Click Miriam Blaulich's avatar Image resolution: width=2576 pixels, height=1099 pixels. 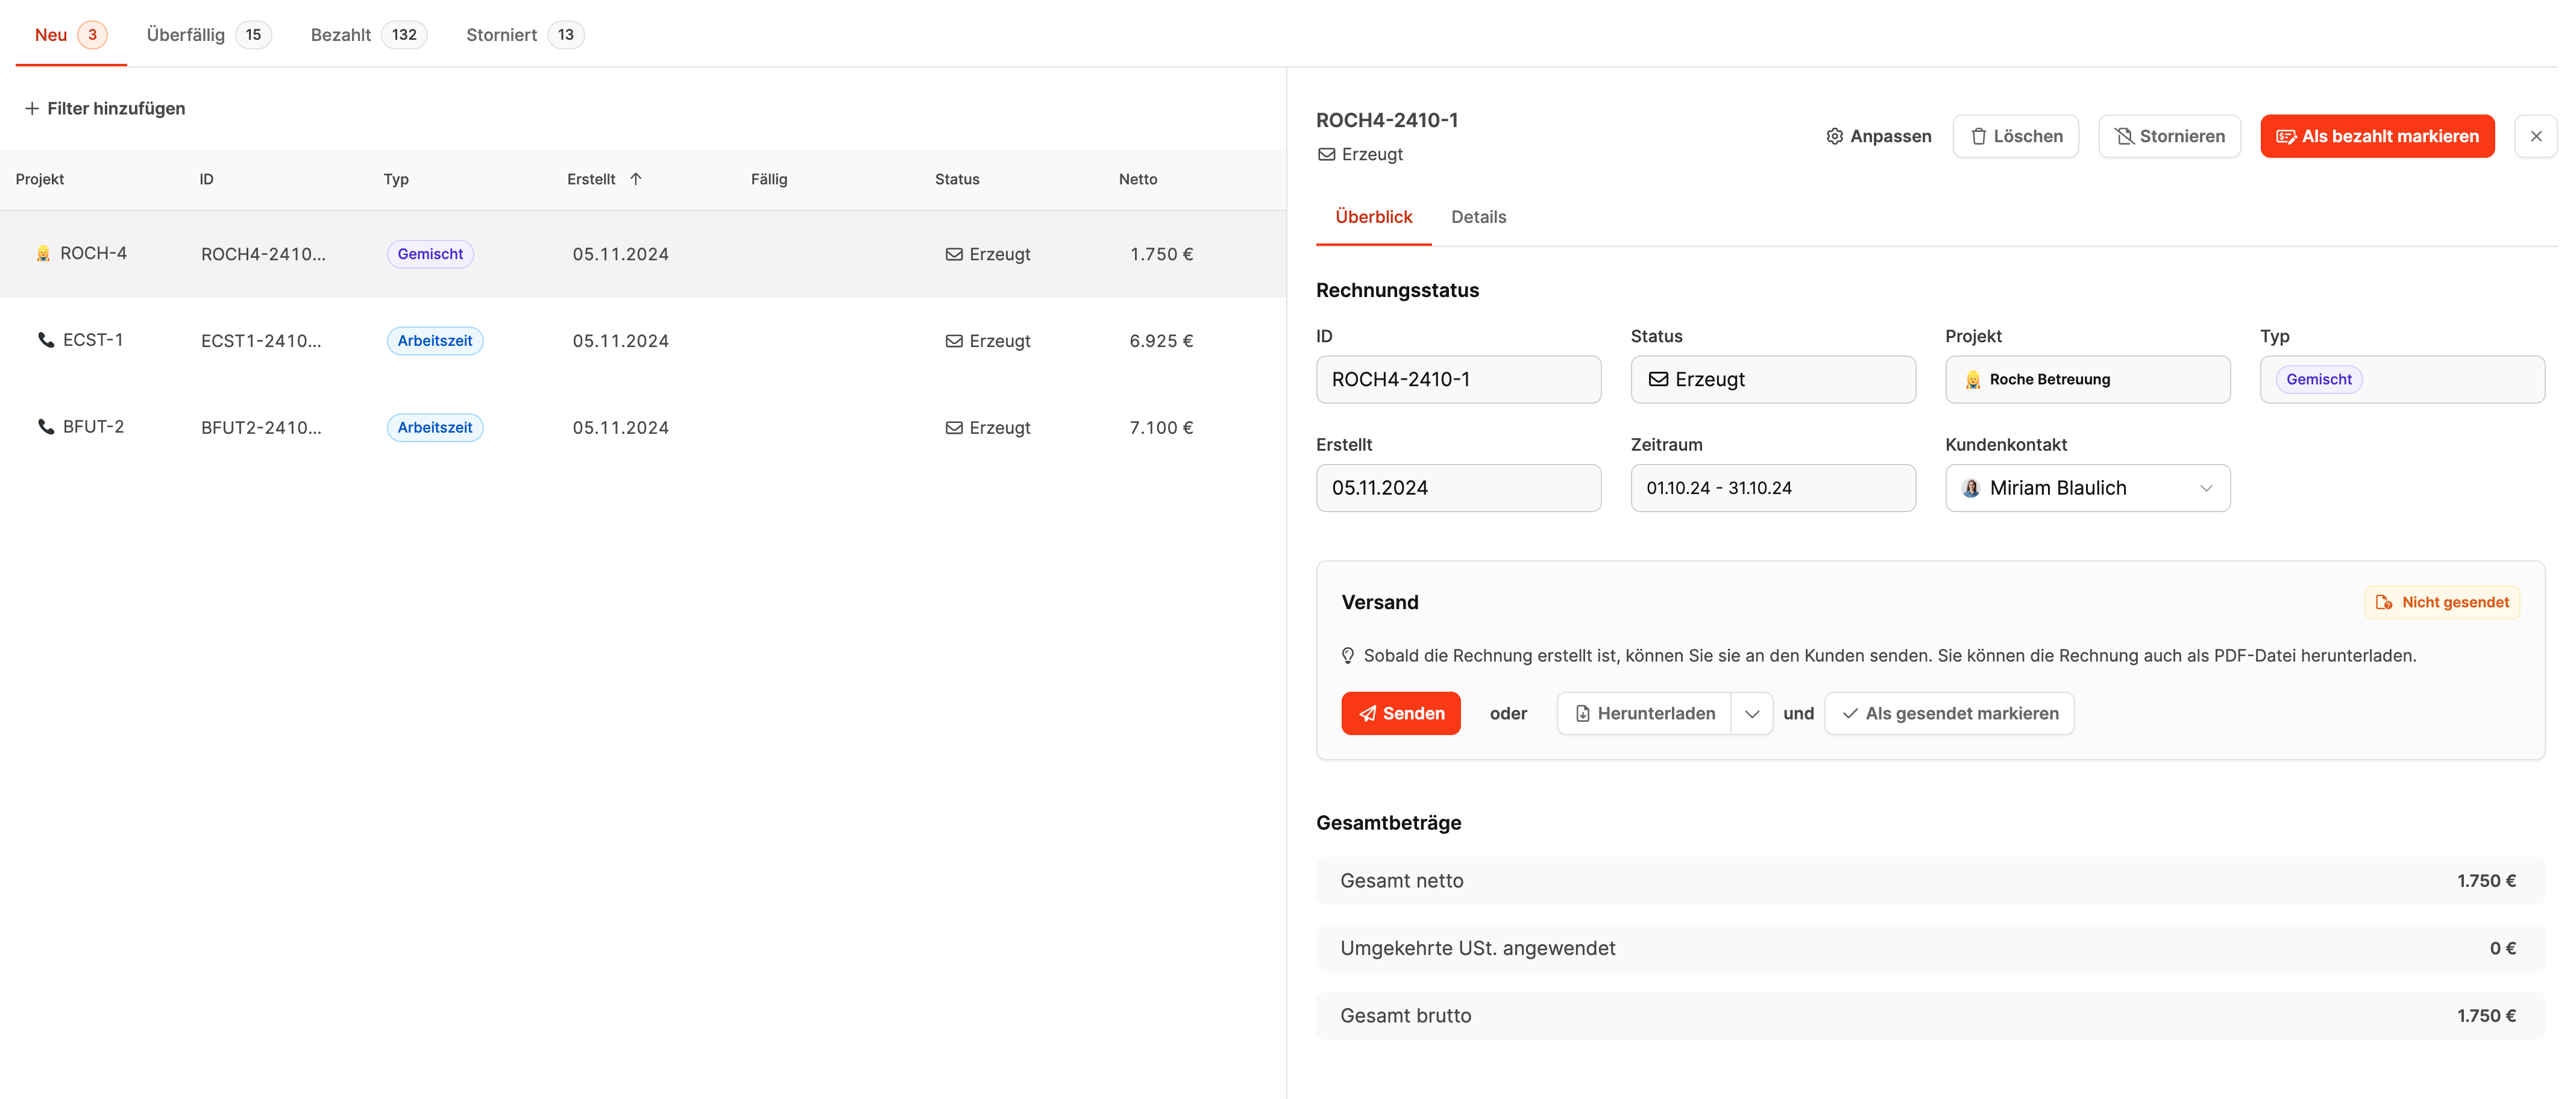click(x=1970, y=488)
